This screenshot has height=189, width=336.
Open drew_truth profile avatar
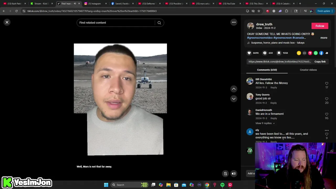pyautogui.click(x=250, y=26)
